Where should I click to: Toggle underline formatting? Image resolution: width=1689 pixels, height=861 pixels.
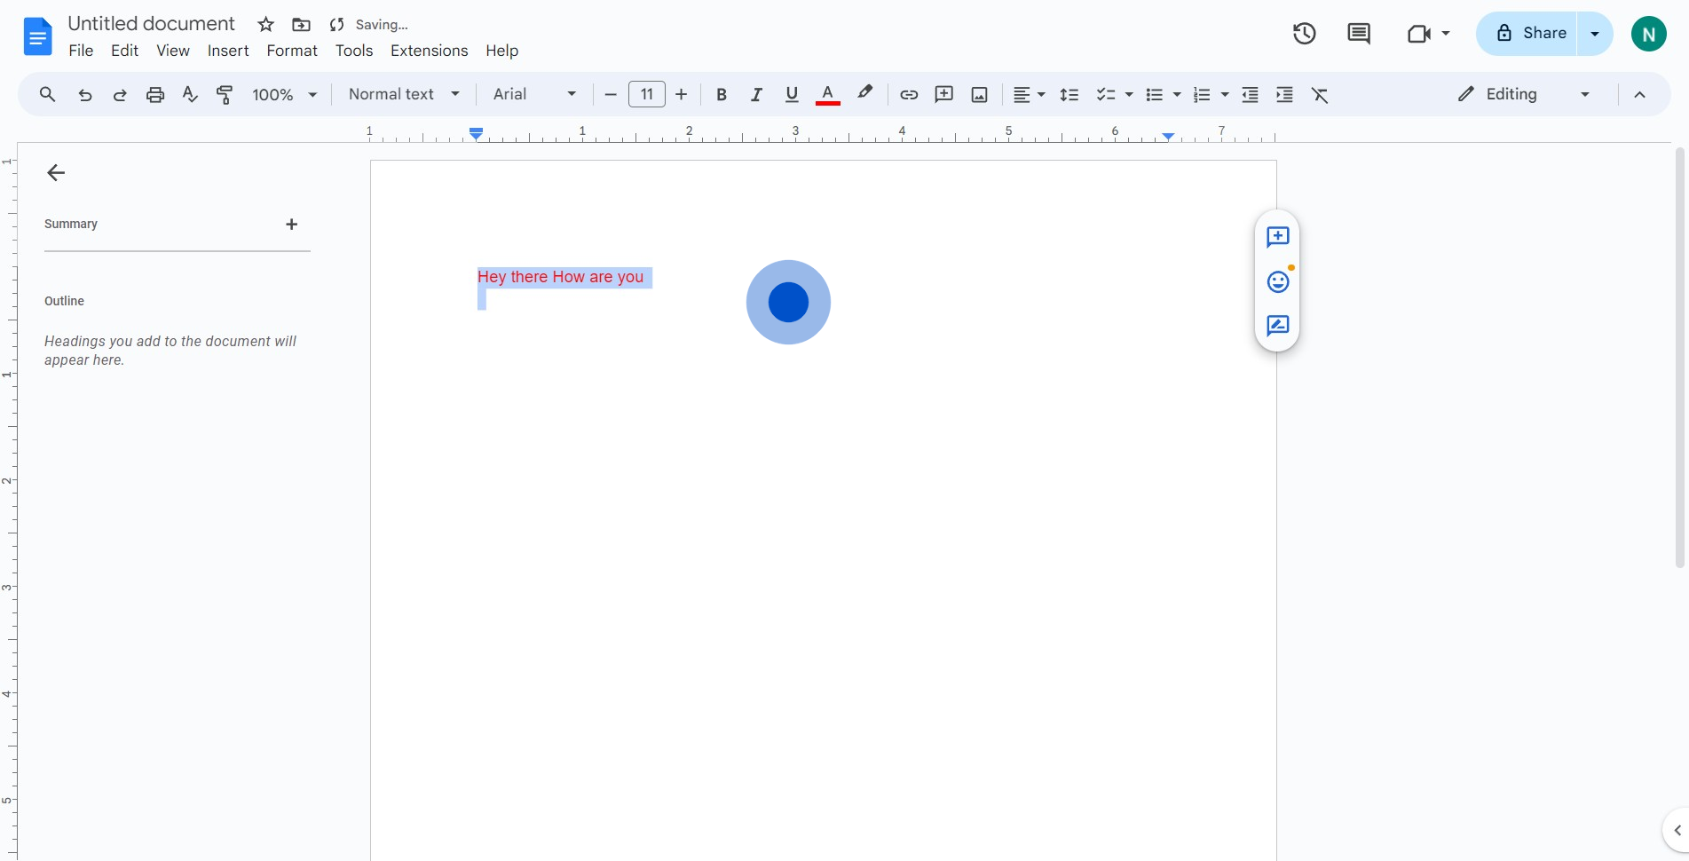coord(792,94)
